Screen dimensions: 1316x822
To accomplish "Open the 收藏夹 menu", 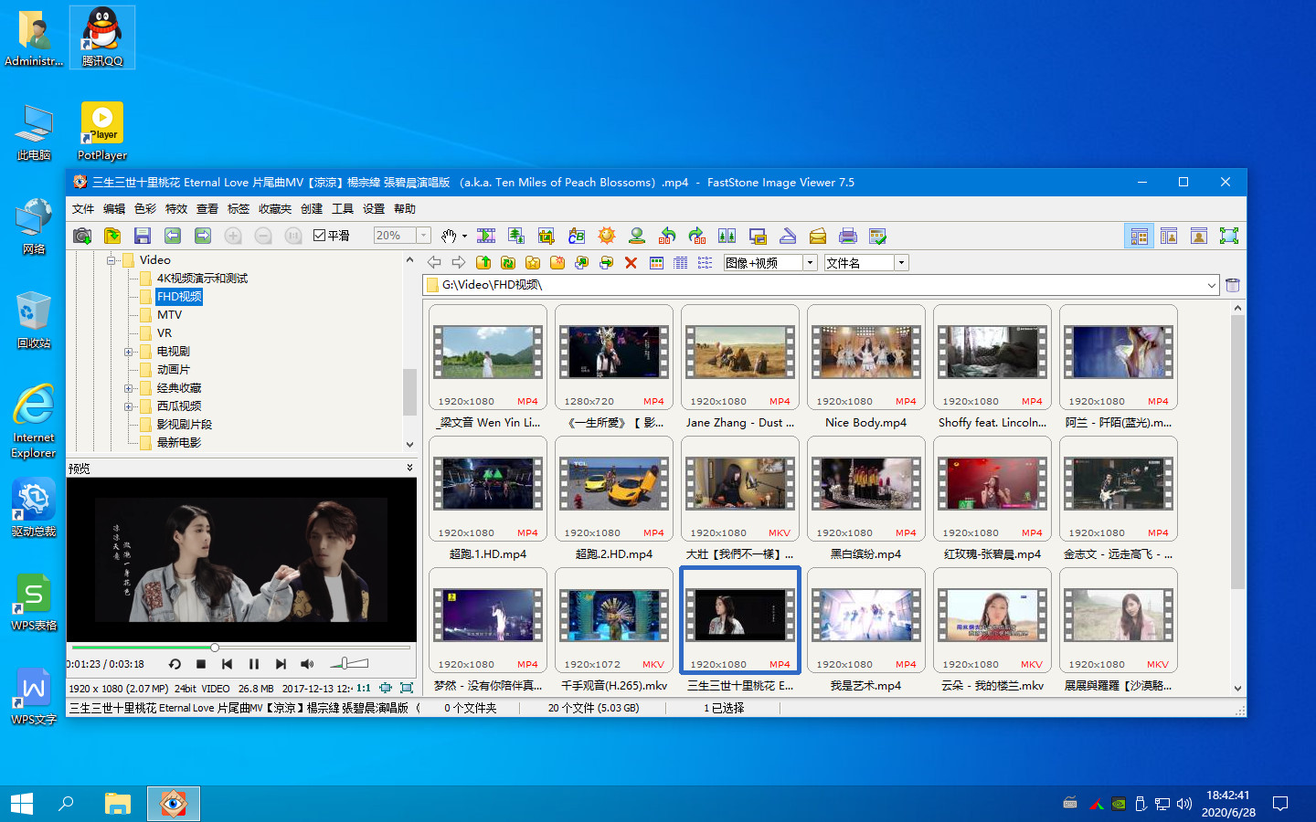I will coord(275,209).
